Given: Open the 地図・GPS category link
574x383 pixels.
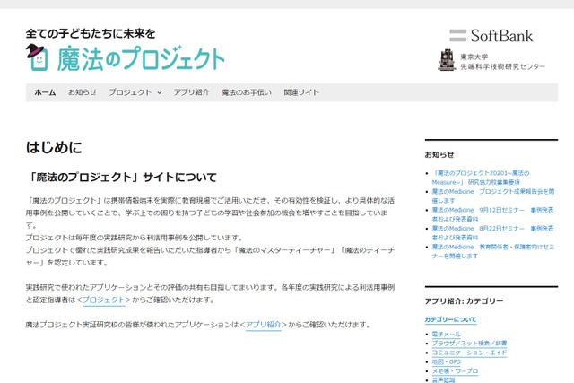Looking at the screenshot, I should [x=447, y=361].
